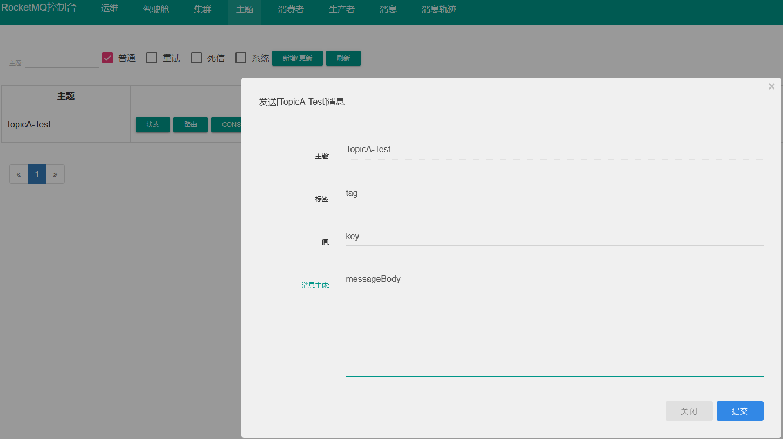Click the 状态 button for TopicA-Test
Screen dimensions: 783x439
(153, 125)
